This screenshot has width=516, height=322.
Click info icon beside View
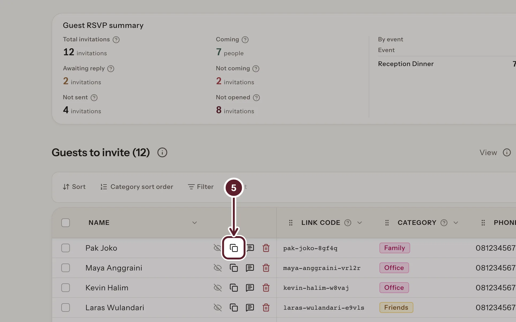tap(507, 152)
